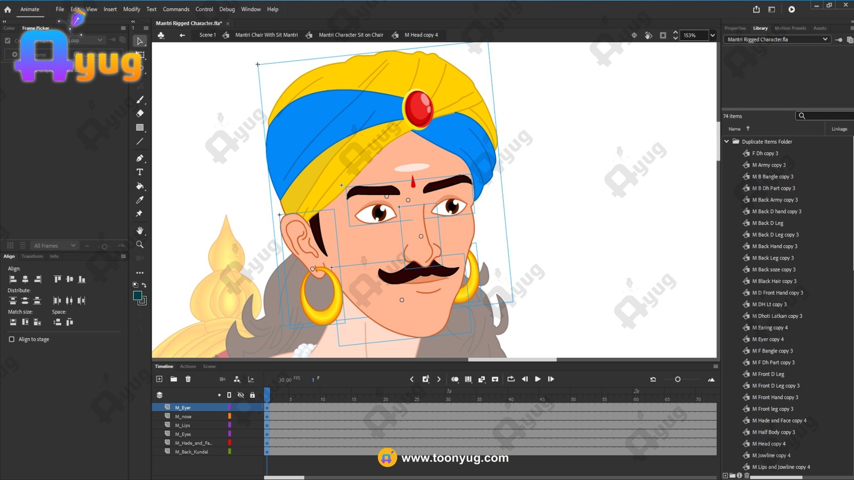The height and width of the screenshot is (480, 854).
Task: Delete the selected timeline layer
Action: (188, 379)
